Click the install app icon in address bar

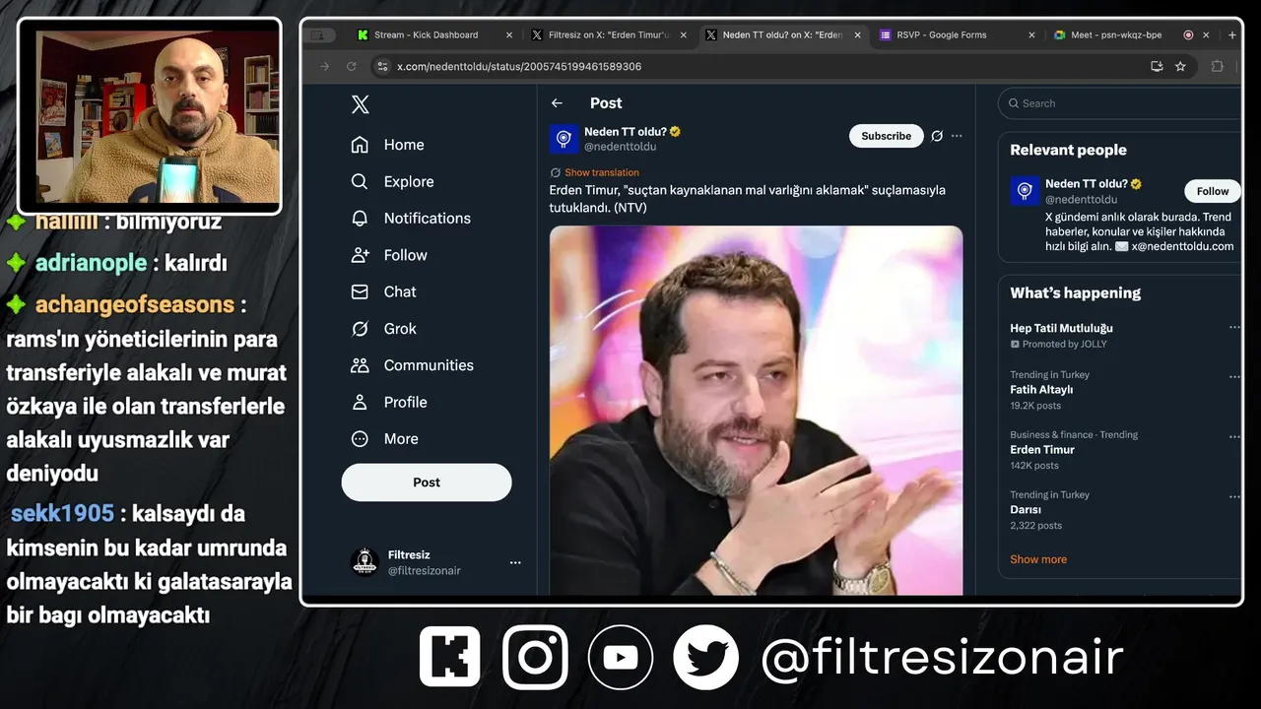tap(1157, 66)
